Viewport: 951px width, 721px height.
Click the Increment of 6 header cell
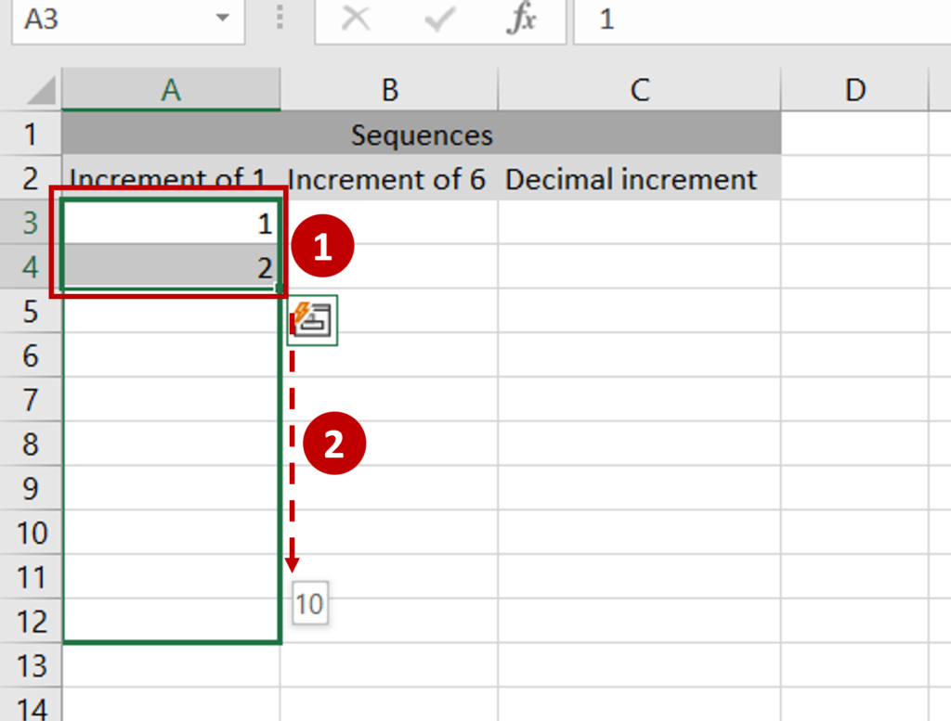(x=389, y=178)
